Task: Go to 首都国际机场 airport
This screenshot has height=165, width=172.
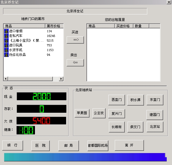Action: (x=98, y=145)
